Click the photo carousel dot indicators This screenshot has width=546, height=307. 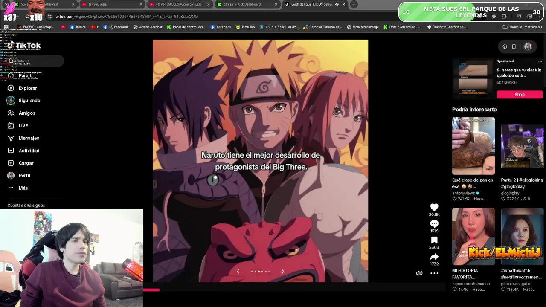[x=260, y=271]
